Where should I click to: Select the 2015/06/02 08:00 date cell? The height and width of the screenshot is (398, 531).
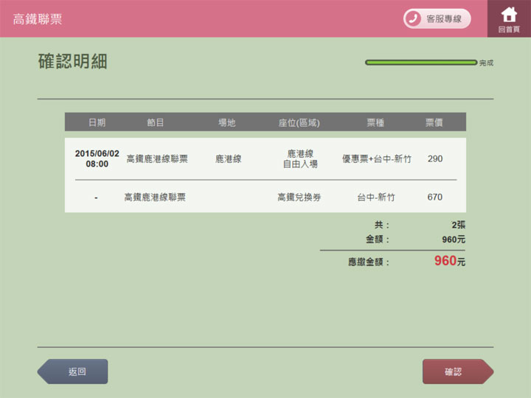pyautogui.click(x=97, y=158)
